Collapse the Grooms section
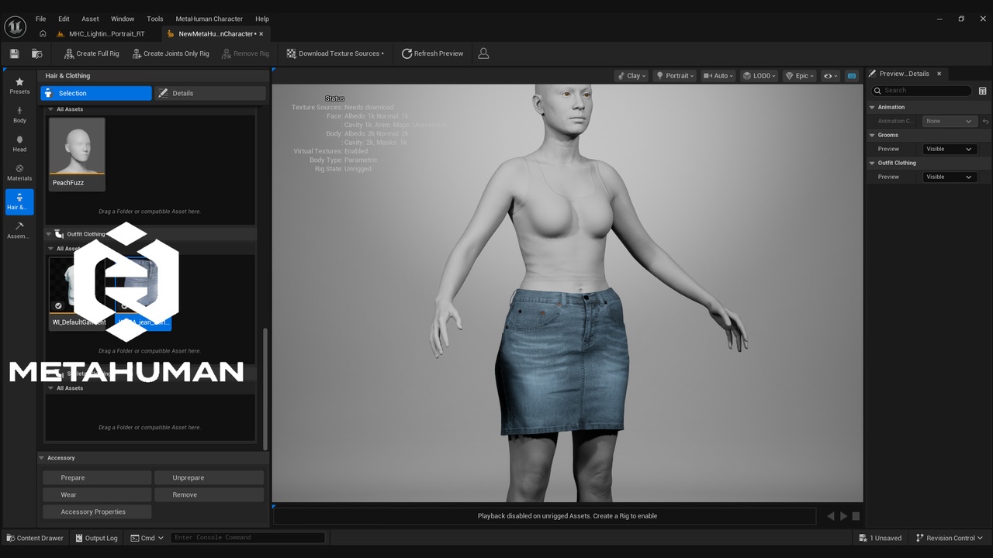The height and width of the screenshot is (558, 993). (872, 135)
